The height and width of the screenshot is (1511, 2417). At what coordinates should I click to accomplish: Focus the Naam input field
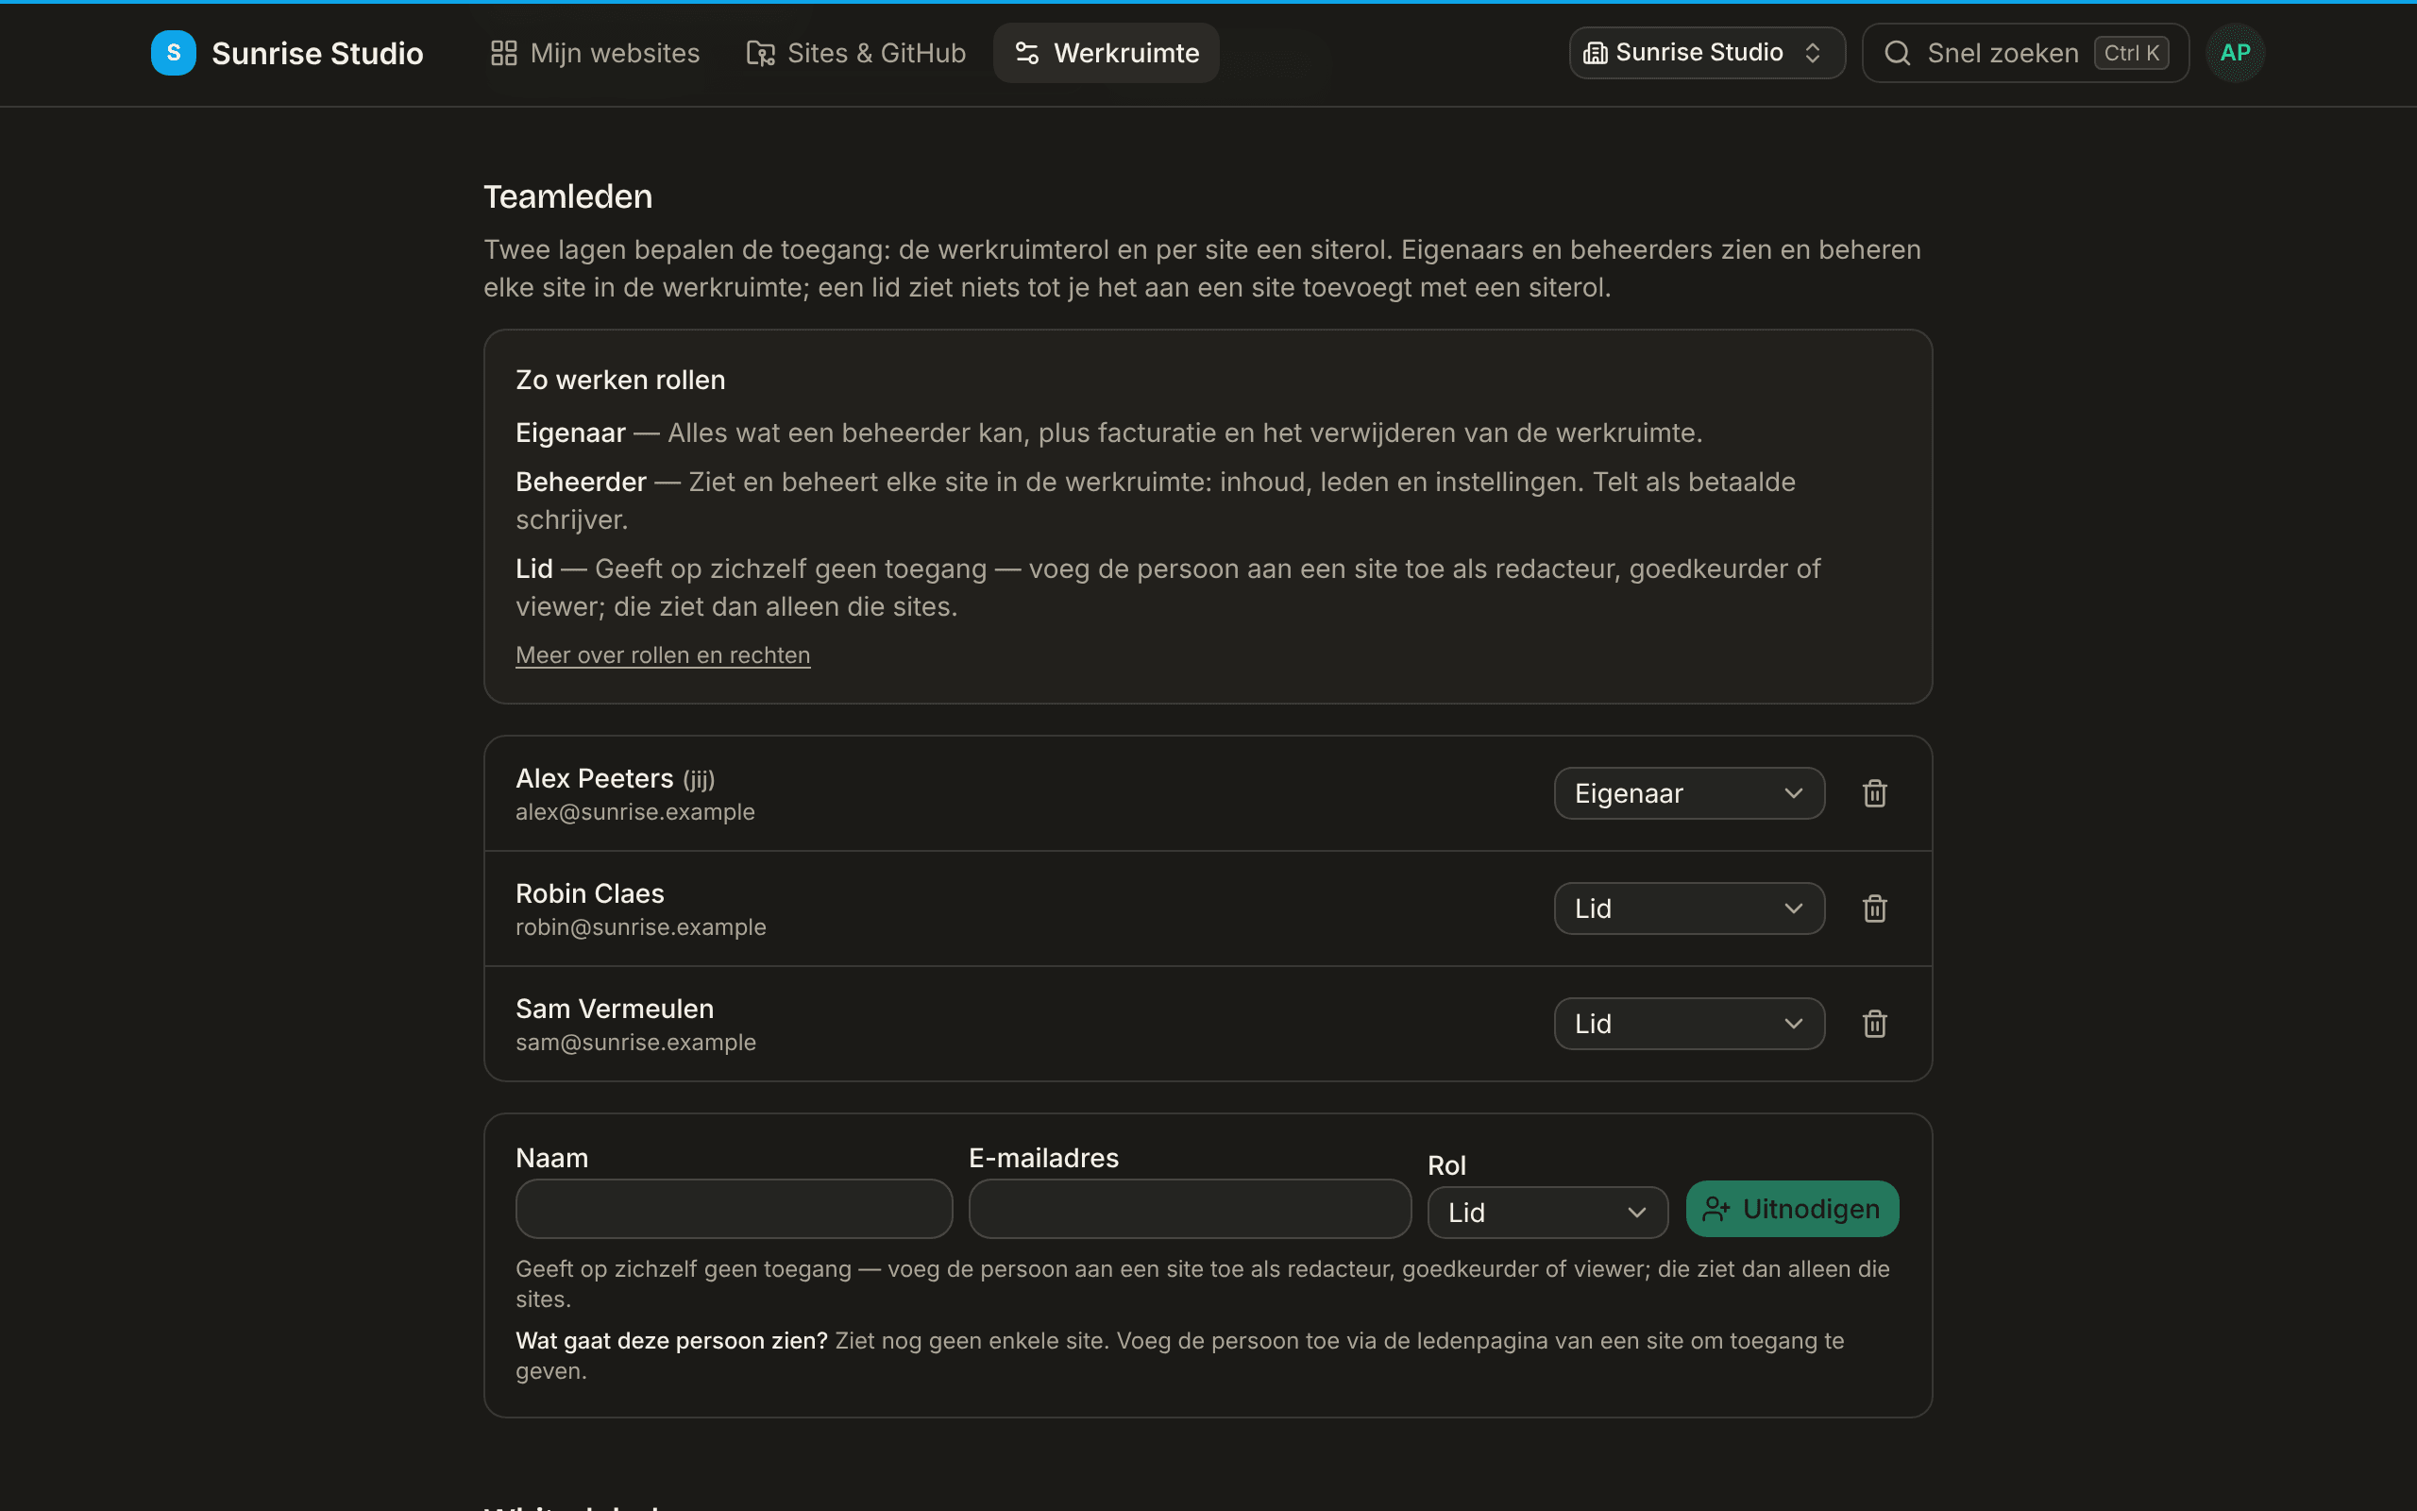click(735, 1209)
